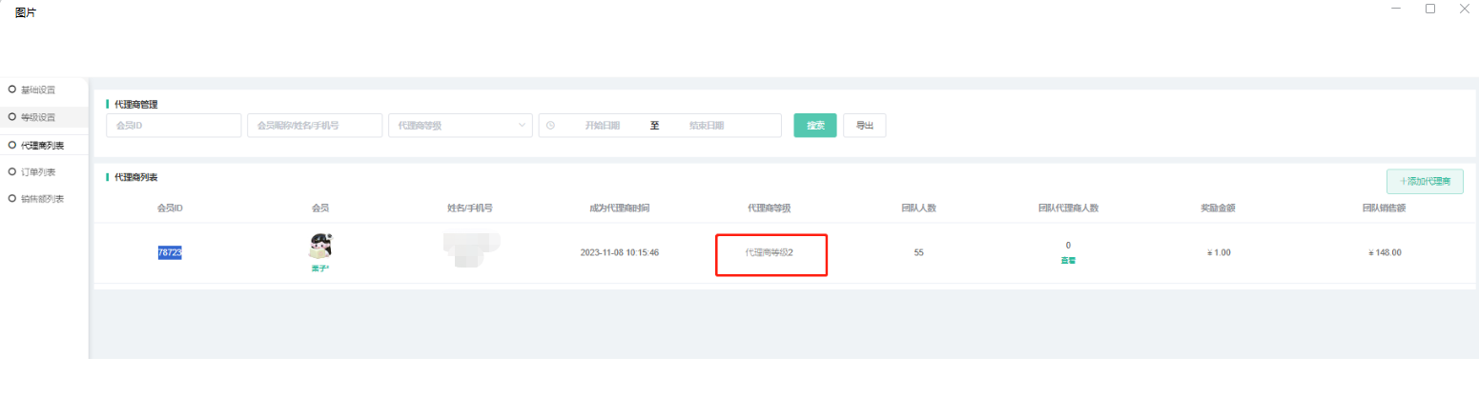Click the green member nickname under the avatar

click(319, 268)
